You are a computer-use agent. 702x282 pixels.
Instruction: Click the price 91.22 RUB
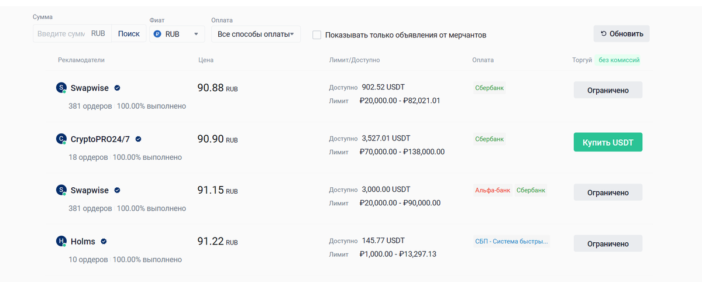click(218, 241)
